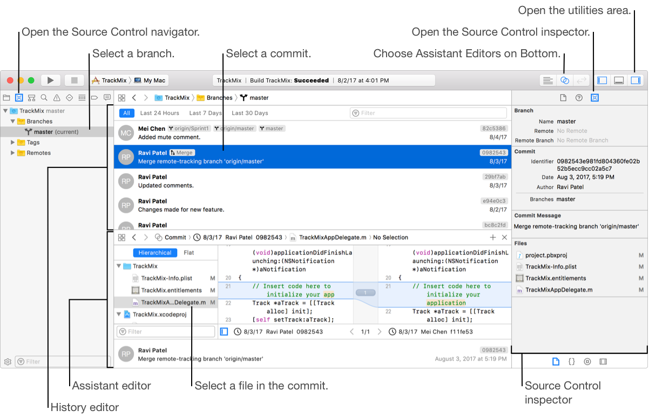Click Branches in the jump bar

click(x=214, y=98)
